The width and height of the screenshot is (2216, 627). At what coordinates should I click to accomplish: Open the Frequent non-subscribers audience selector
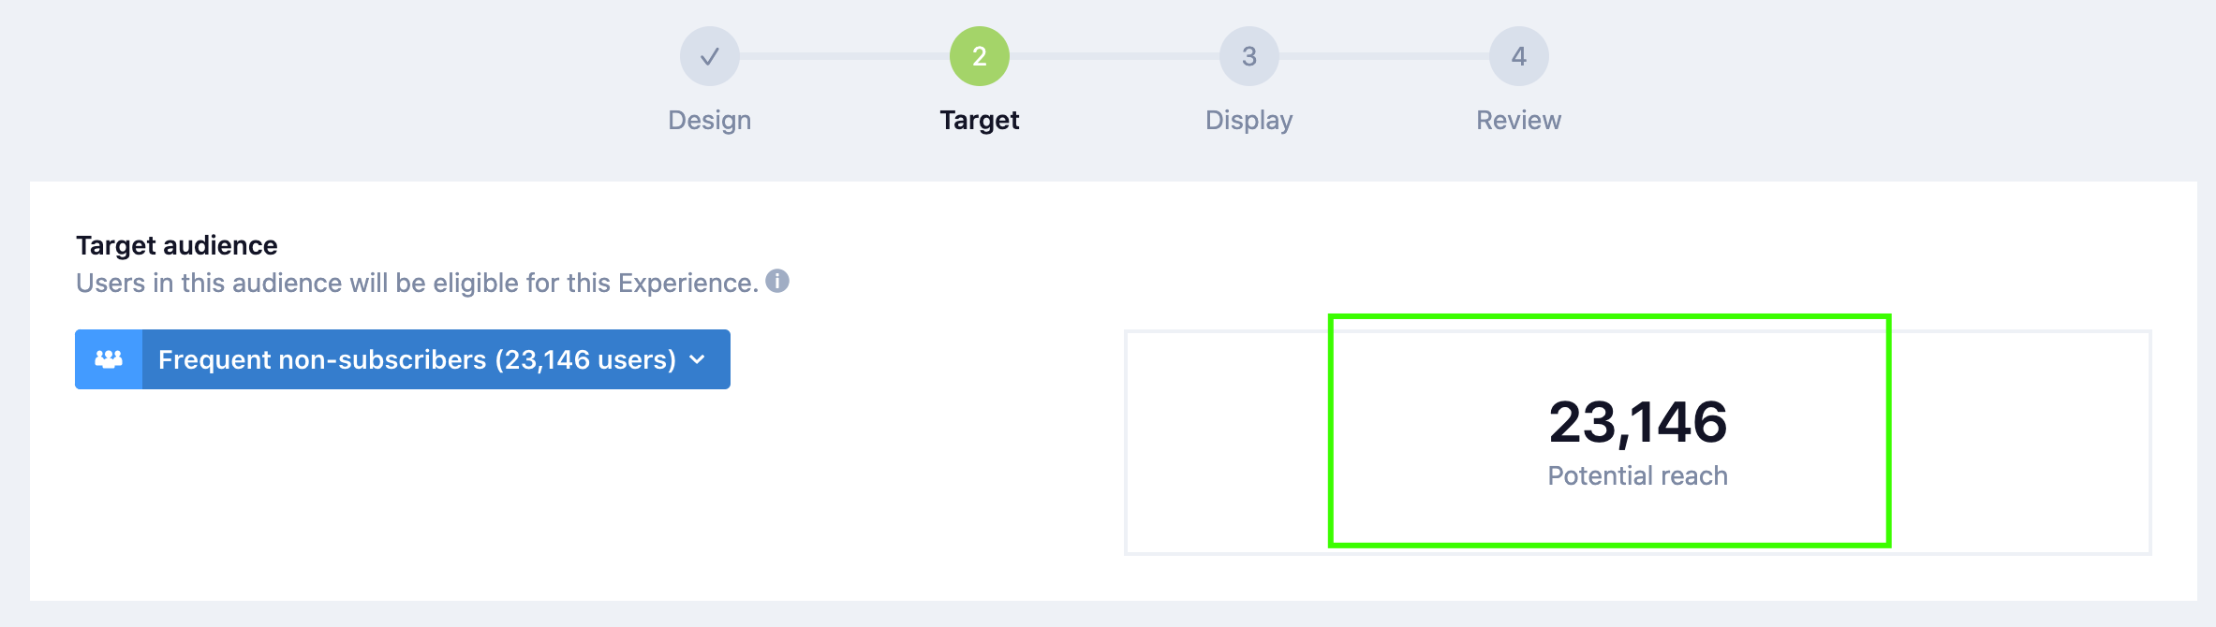417,359
